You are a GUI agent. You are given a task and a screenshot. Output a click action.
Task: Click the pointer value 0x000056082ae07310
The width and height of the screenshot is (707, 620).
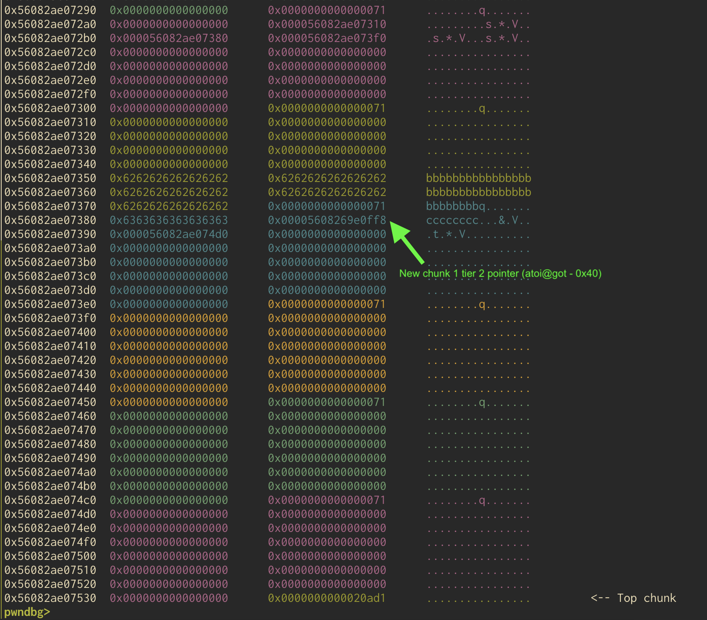[x=327, y=24]
